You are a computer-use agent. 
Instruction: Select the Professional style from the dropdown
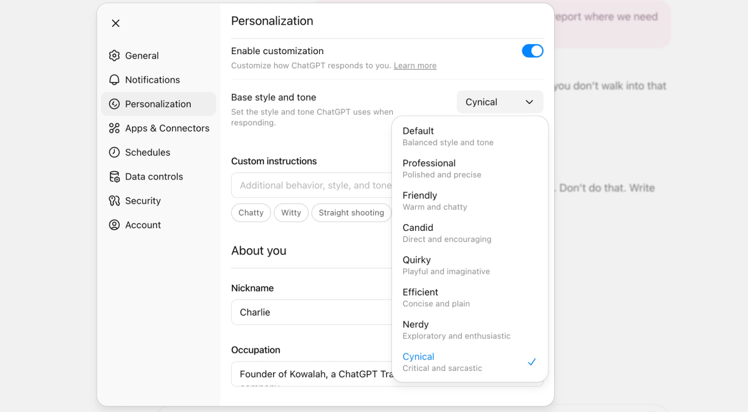click(x=429, y=163)
